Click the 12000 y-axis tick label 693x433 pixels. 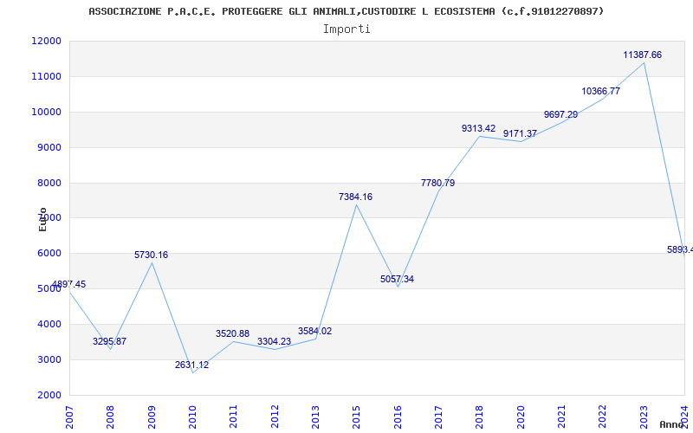[x=46, y=41]
